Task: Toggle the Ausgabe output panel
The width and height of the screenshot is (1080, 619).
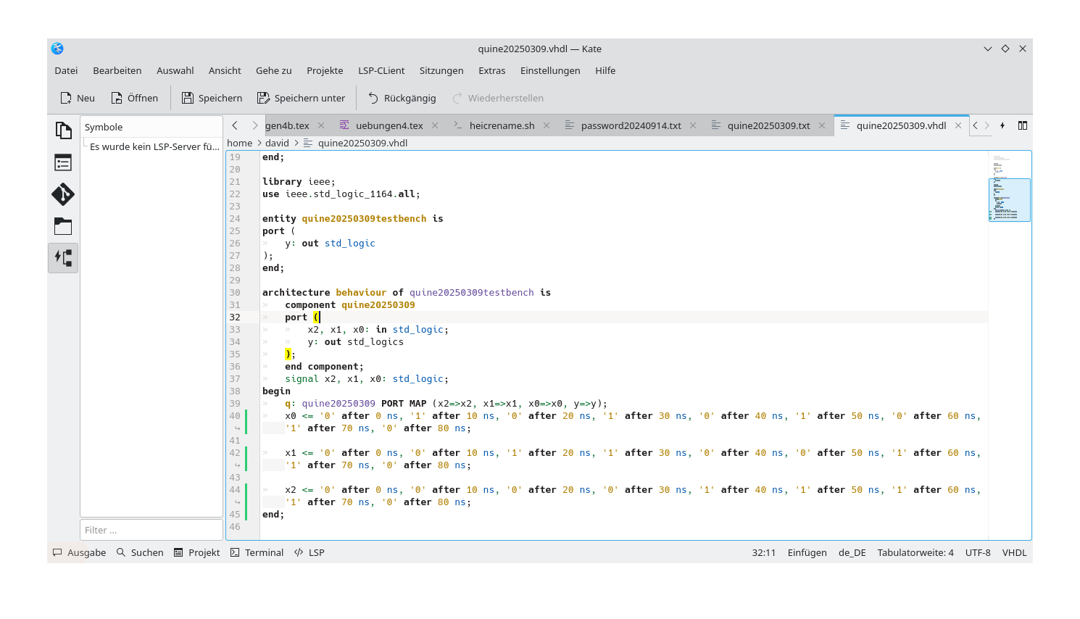Action: point(78,552)
